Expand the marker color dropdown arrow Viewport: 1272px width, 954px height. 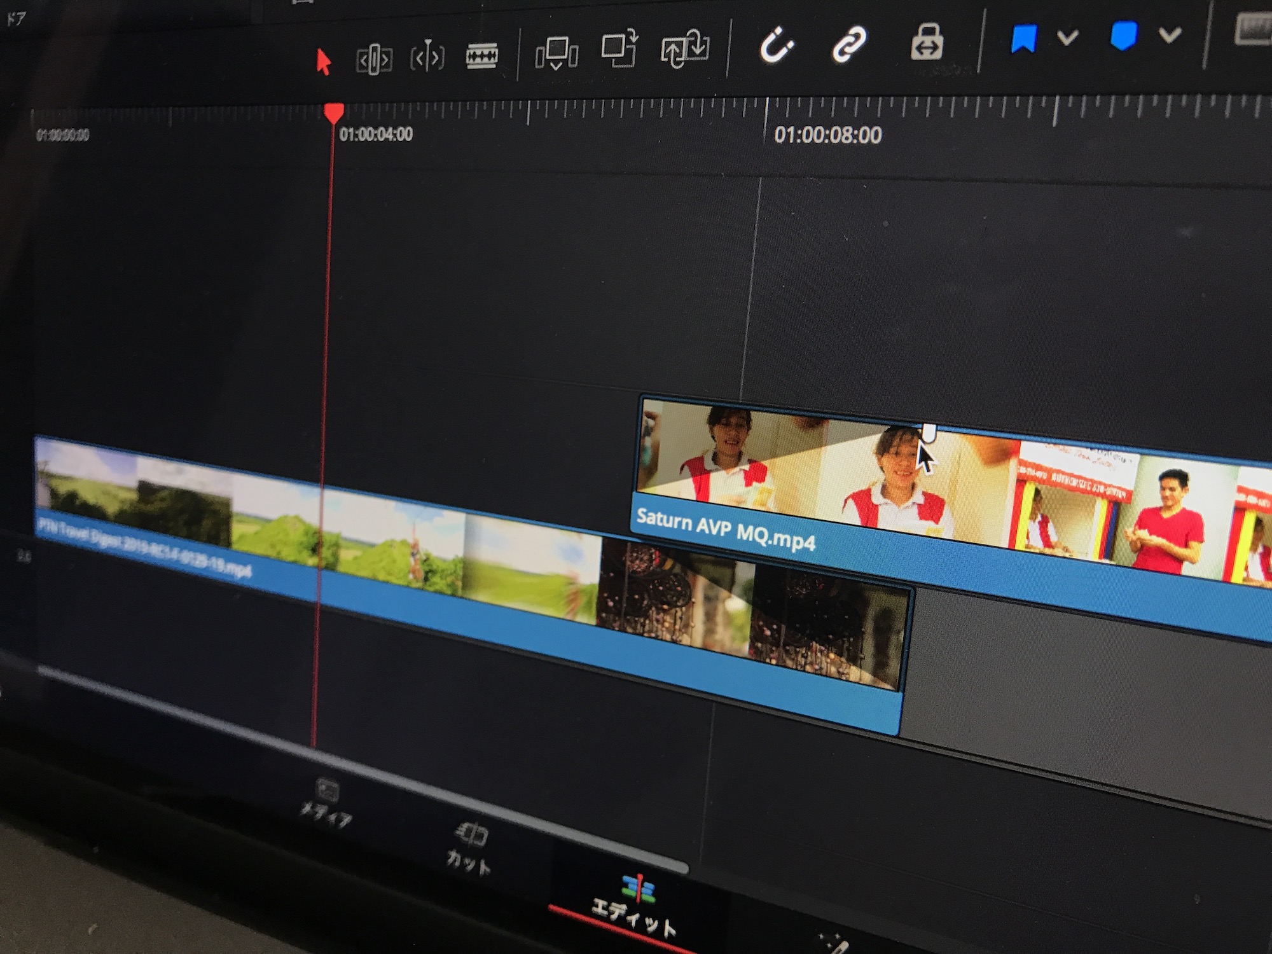coord(1170,34)
